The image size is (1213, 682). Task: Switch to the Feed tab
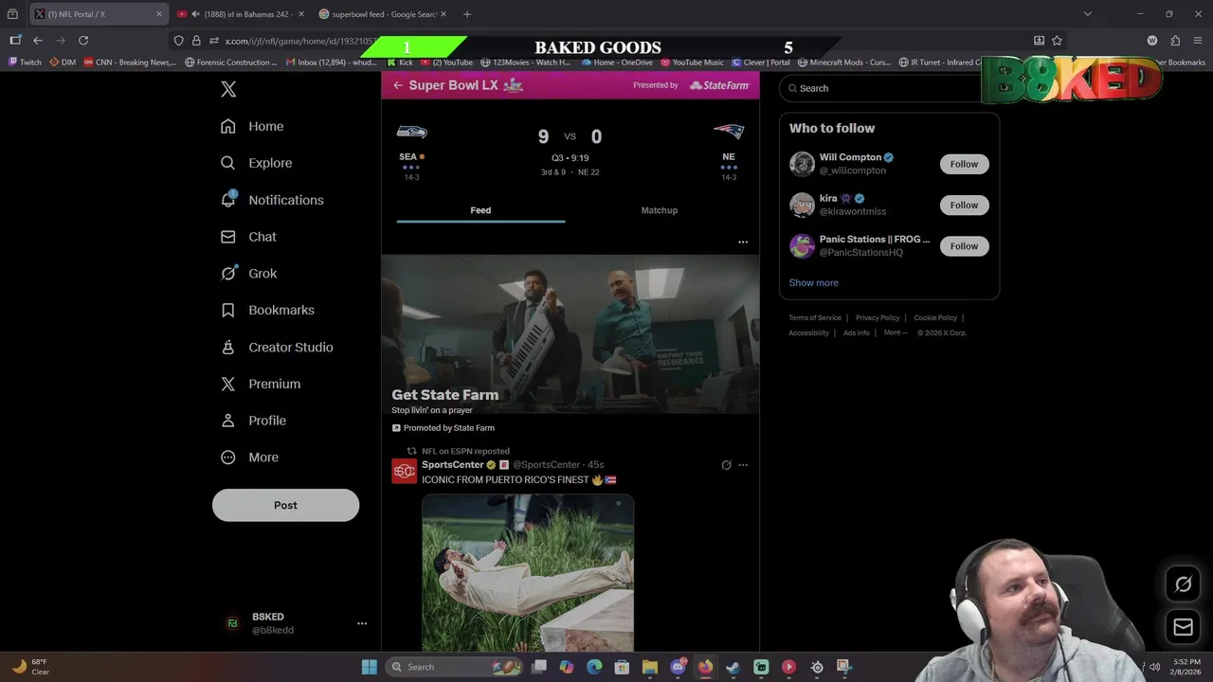click(480, 210)
